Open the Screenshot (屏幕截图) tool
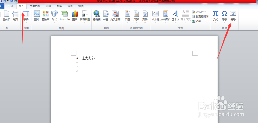Image resolution: width=258 pixels, height=123 pixels. pos(85,16)
